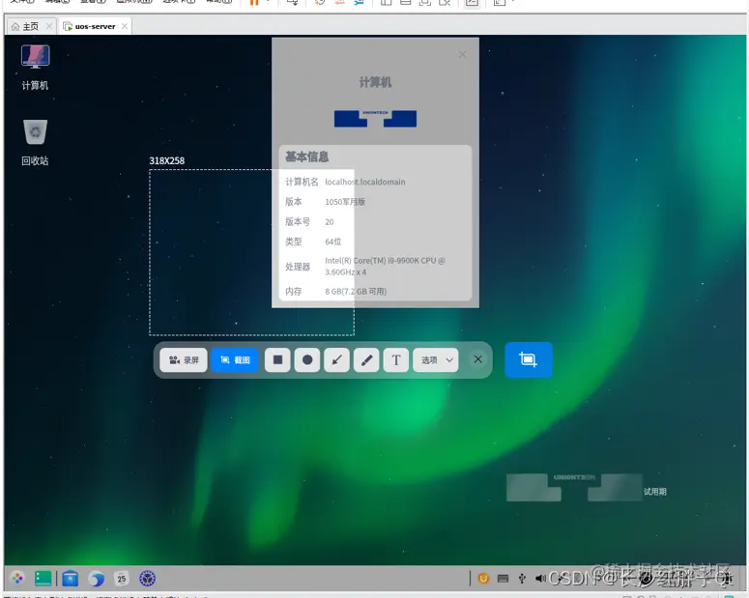749x598 pixels.
Task: Open the 回收站 trash icon
Action: coord(35,142)
